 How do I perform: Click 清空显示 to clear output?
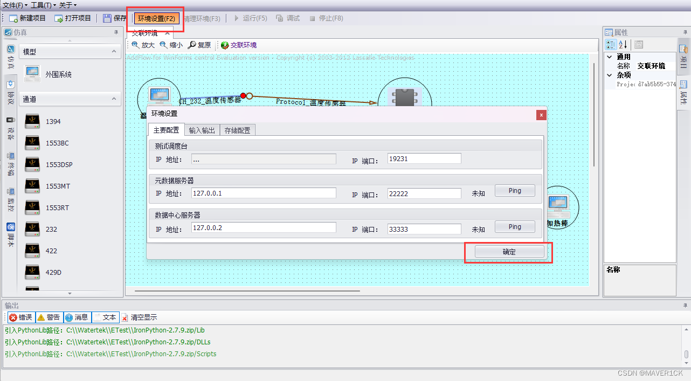[139, 317]
